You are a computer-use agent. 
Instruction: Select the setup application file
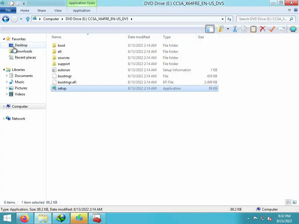click(135, 88)
